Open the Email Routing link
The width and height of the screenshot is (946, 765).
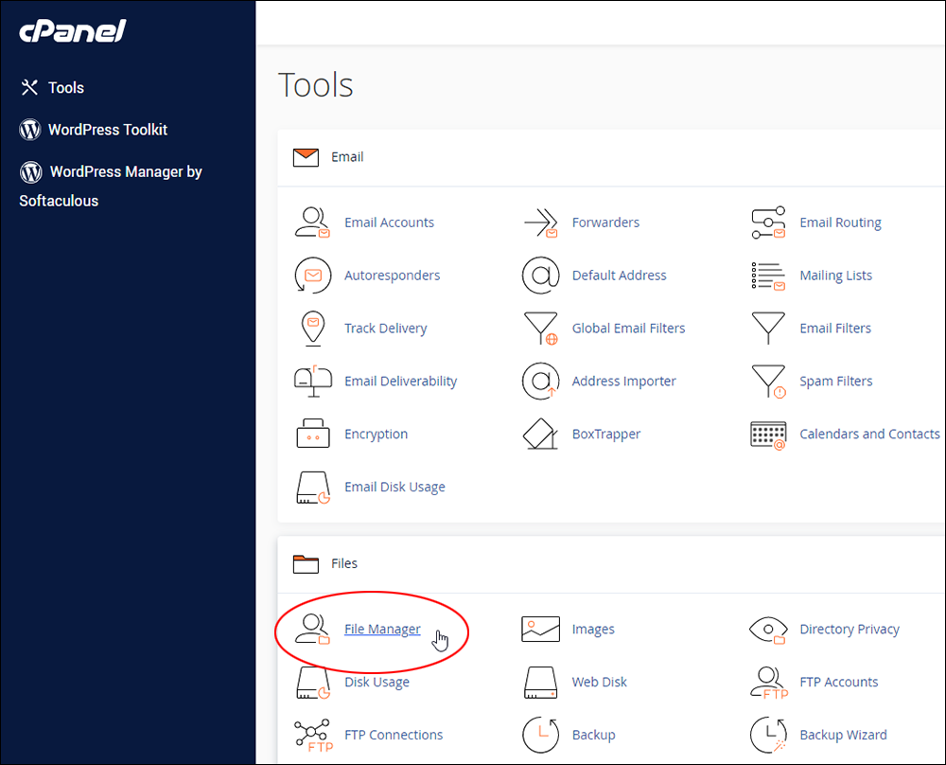pyautogui.click(x=840, y=222)
